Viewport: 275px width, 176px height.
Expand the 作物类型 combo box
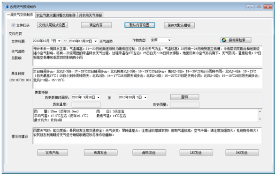pyautogui.click(x=160, y=40)
